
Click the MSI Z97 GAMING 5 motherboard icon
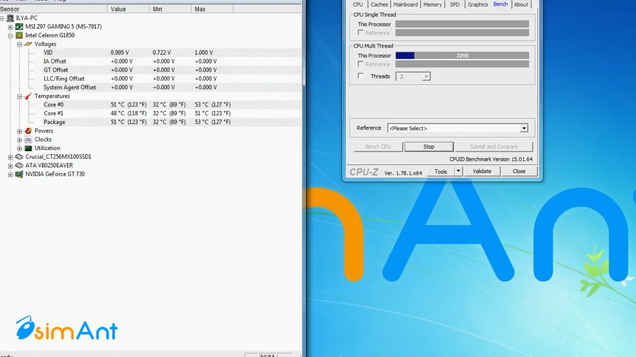pos(19,27)
